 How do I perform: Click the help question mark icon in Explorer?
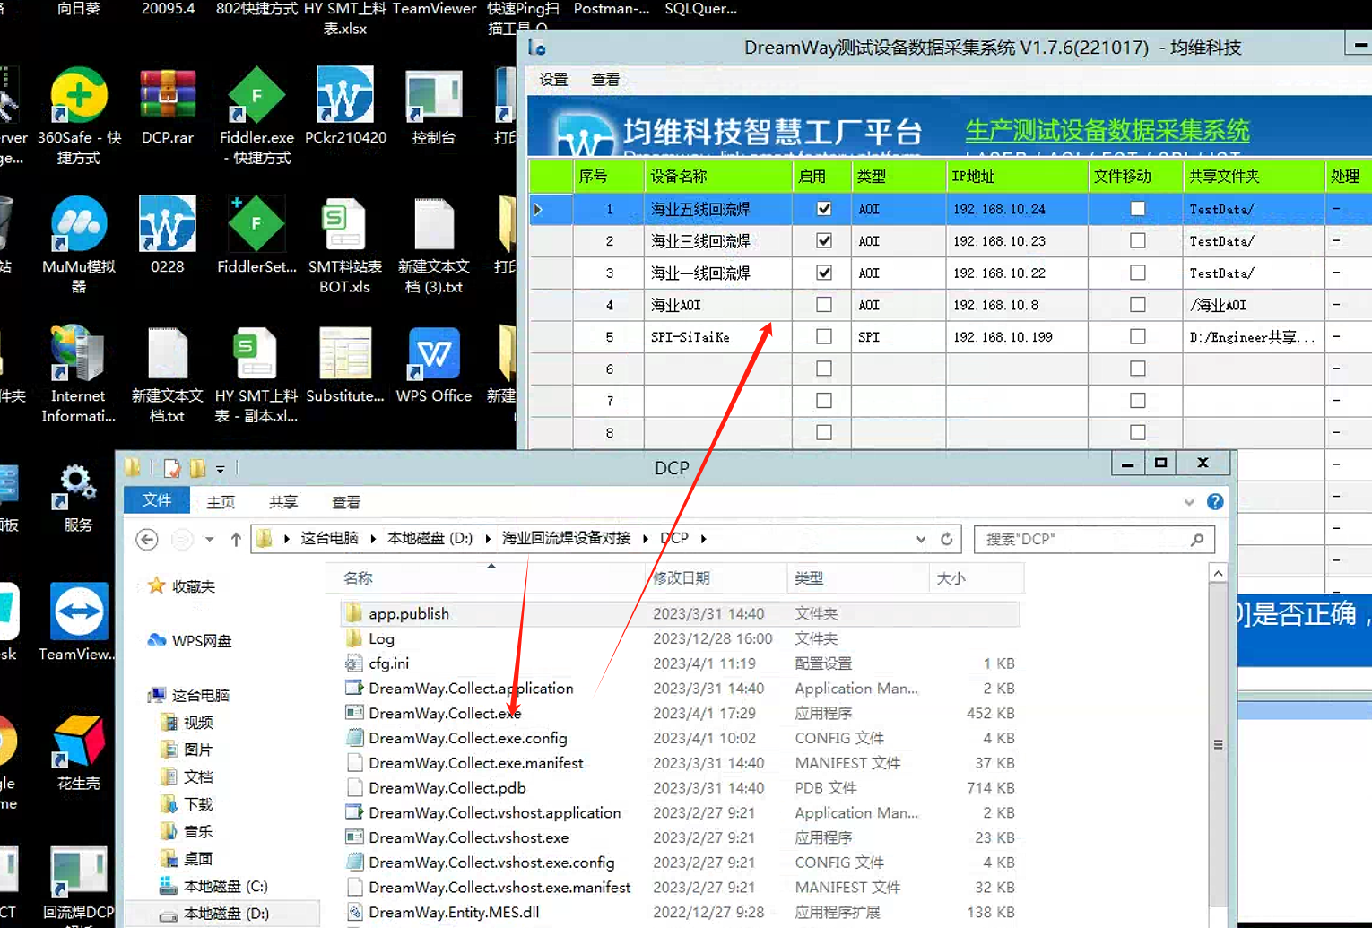[1215, 502]
